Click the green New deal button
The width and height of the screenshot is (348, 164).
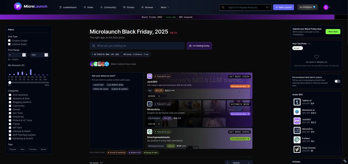coord(333,32)
